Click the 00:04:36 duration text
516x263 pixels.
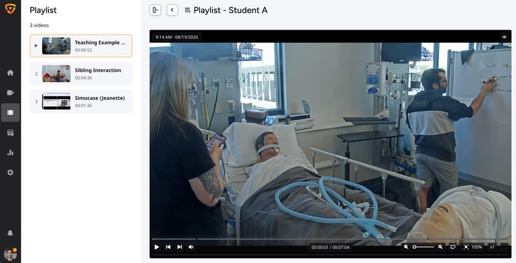[83, 78]
